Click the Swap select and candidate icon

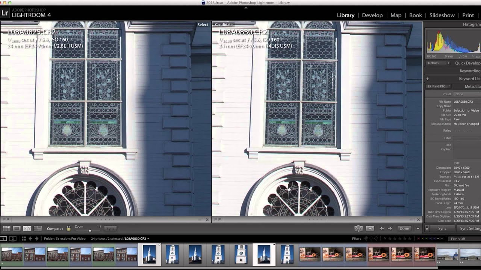point(358,228)
